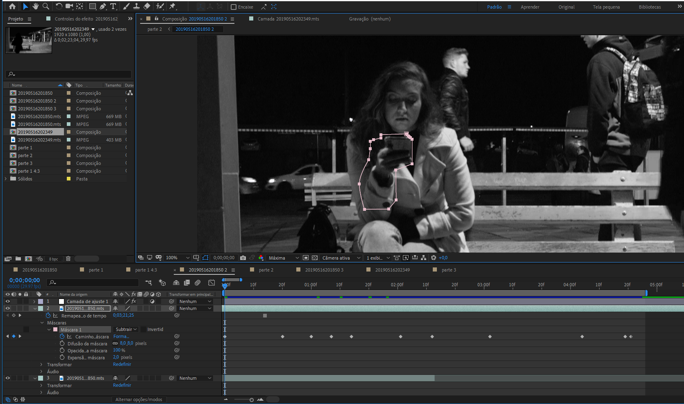The height and width of the screenshot is (404, 684).
Task: Select the Pen tool
Action: click(103, 7)
